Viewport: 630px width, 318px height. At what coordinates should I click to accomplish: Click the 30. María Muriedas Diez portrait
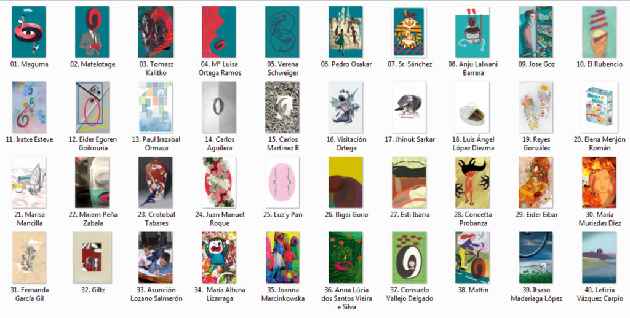599,182
